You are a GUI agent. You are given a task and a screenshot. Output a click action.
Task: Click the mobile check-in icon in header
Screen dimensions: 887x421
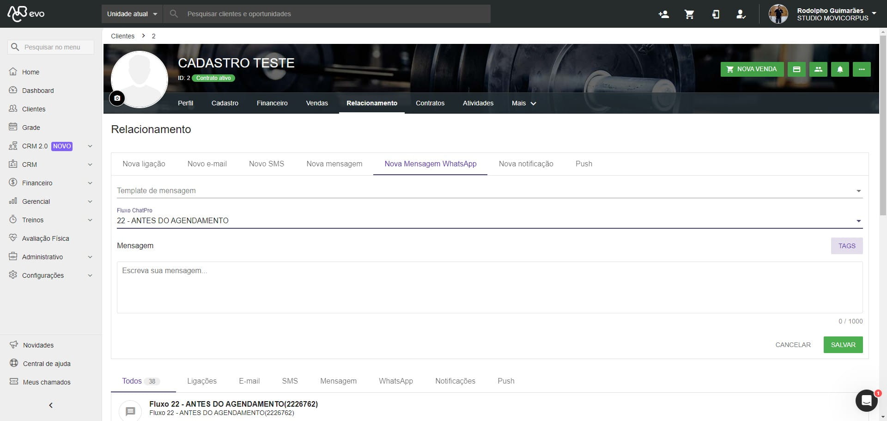(x=716, y=14)
